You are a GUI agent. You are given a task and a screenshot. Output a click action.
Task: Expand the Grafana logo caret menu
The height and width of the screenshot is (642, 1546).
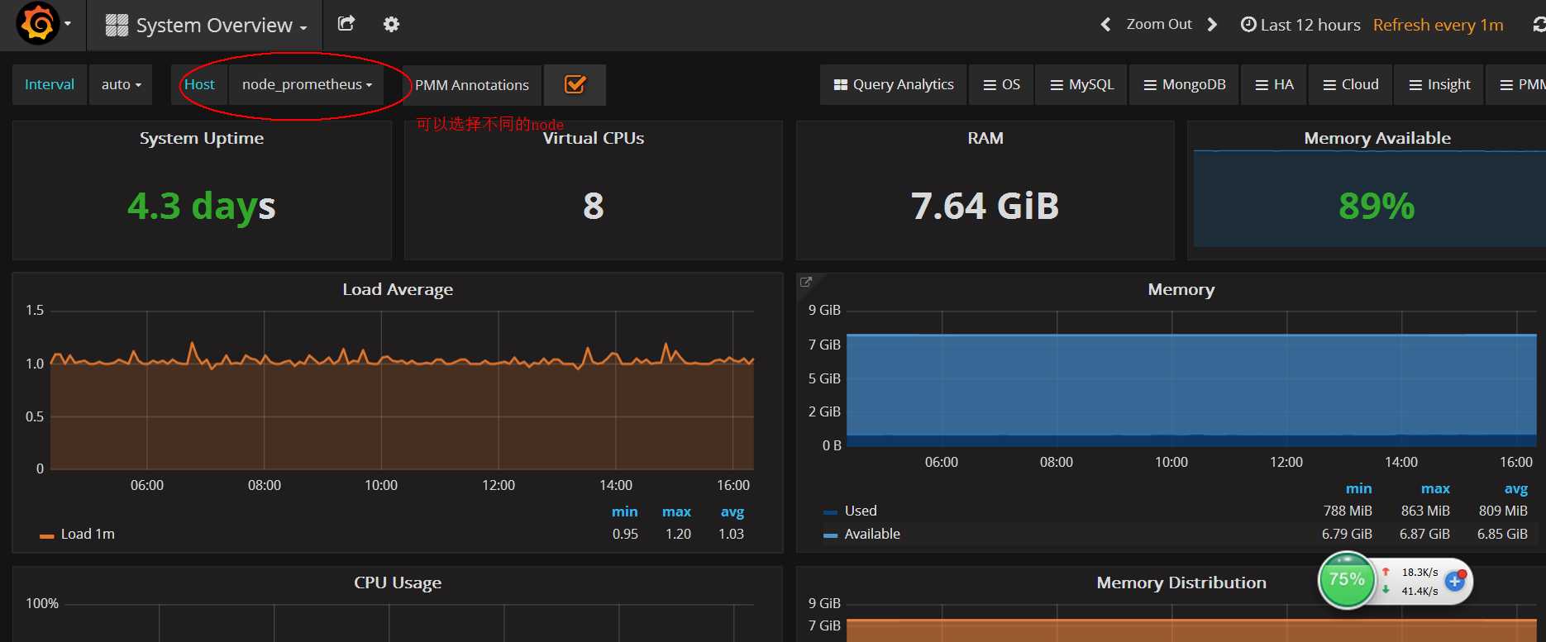coord(68,23)
